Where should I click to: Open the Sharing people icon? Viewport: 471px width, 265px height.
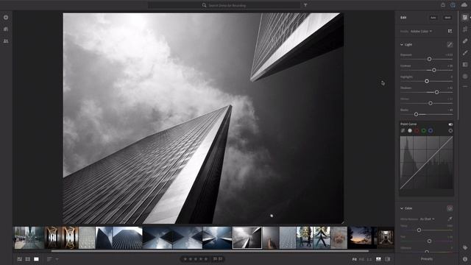coord(6,41)
